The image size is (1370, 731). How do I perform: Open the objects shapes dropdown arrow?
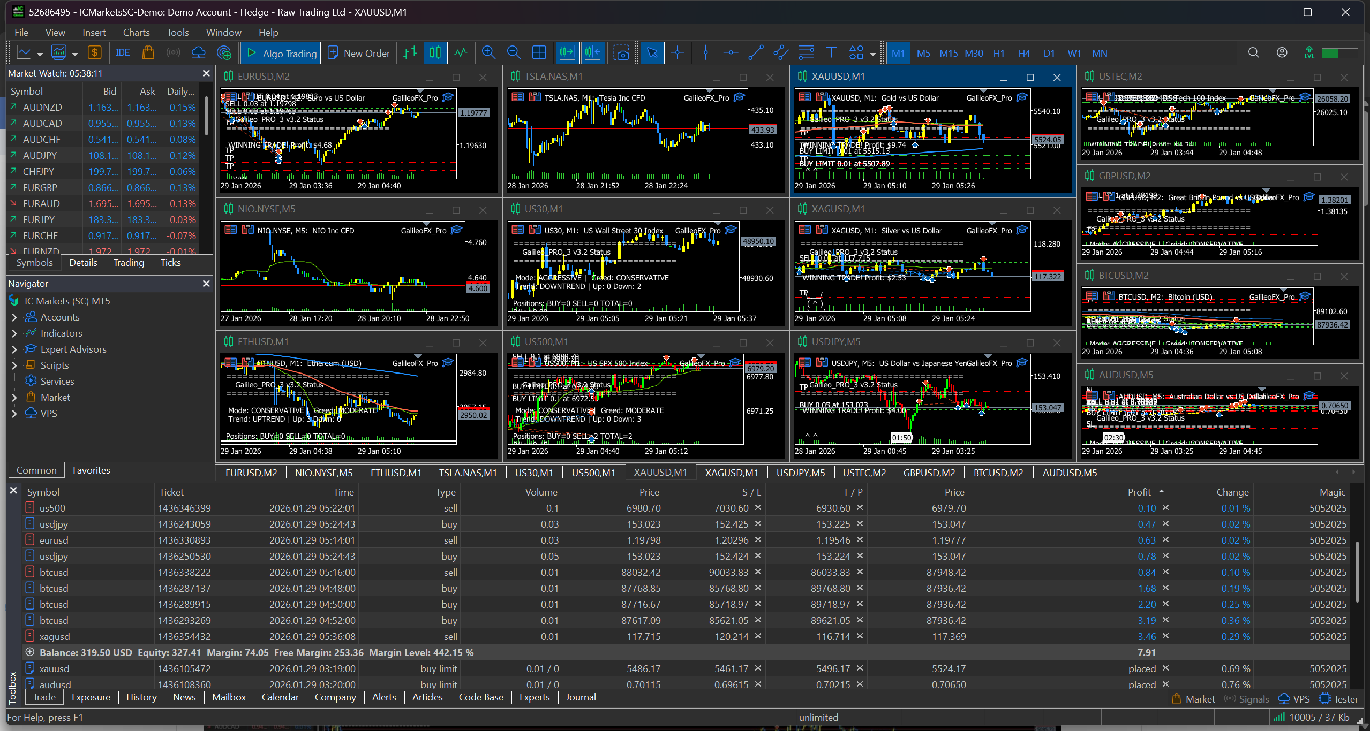[872, 54]
